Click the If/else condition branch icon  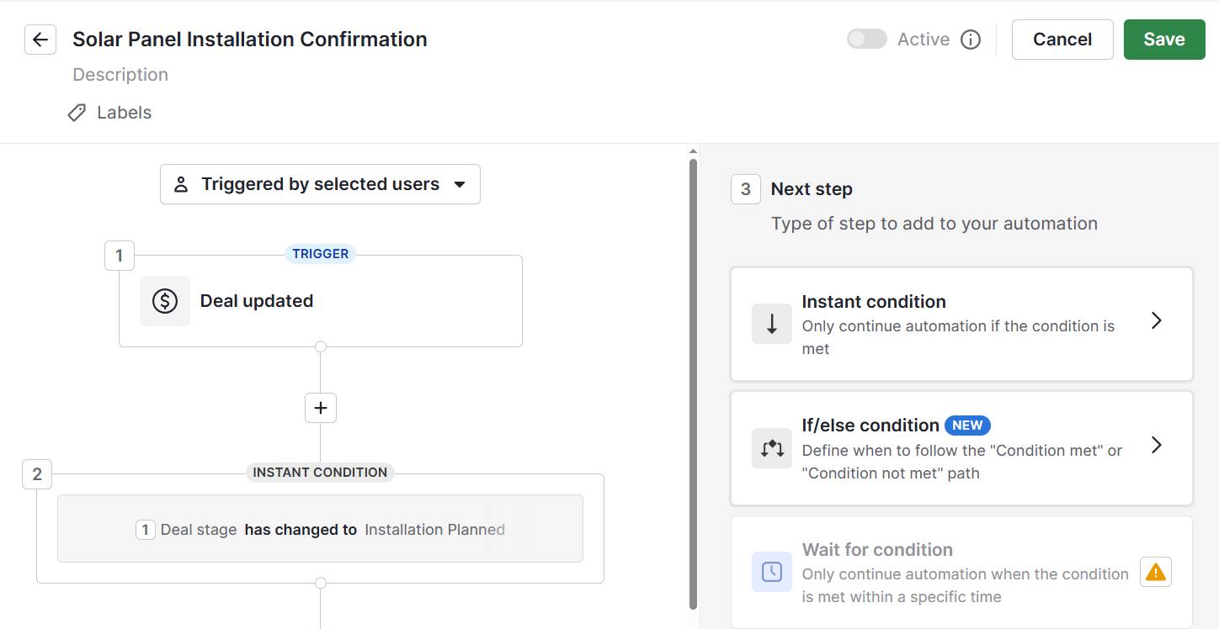pyautogui.click(x=771, y=448)
